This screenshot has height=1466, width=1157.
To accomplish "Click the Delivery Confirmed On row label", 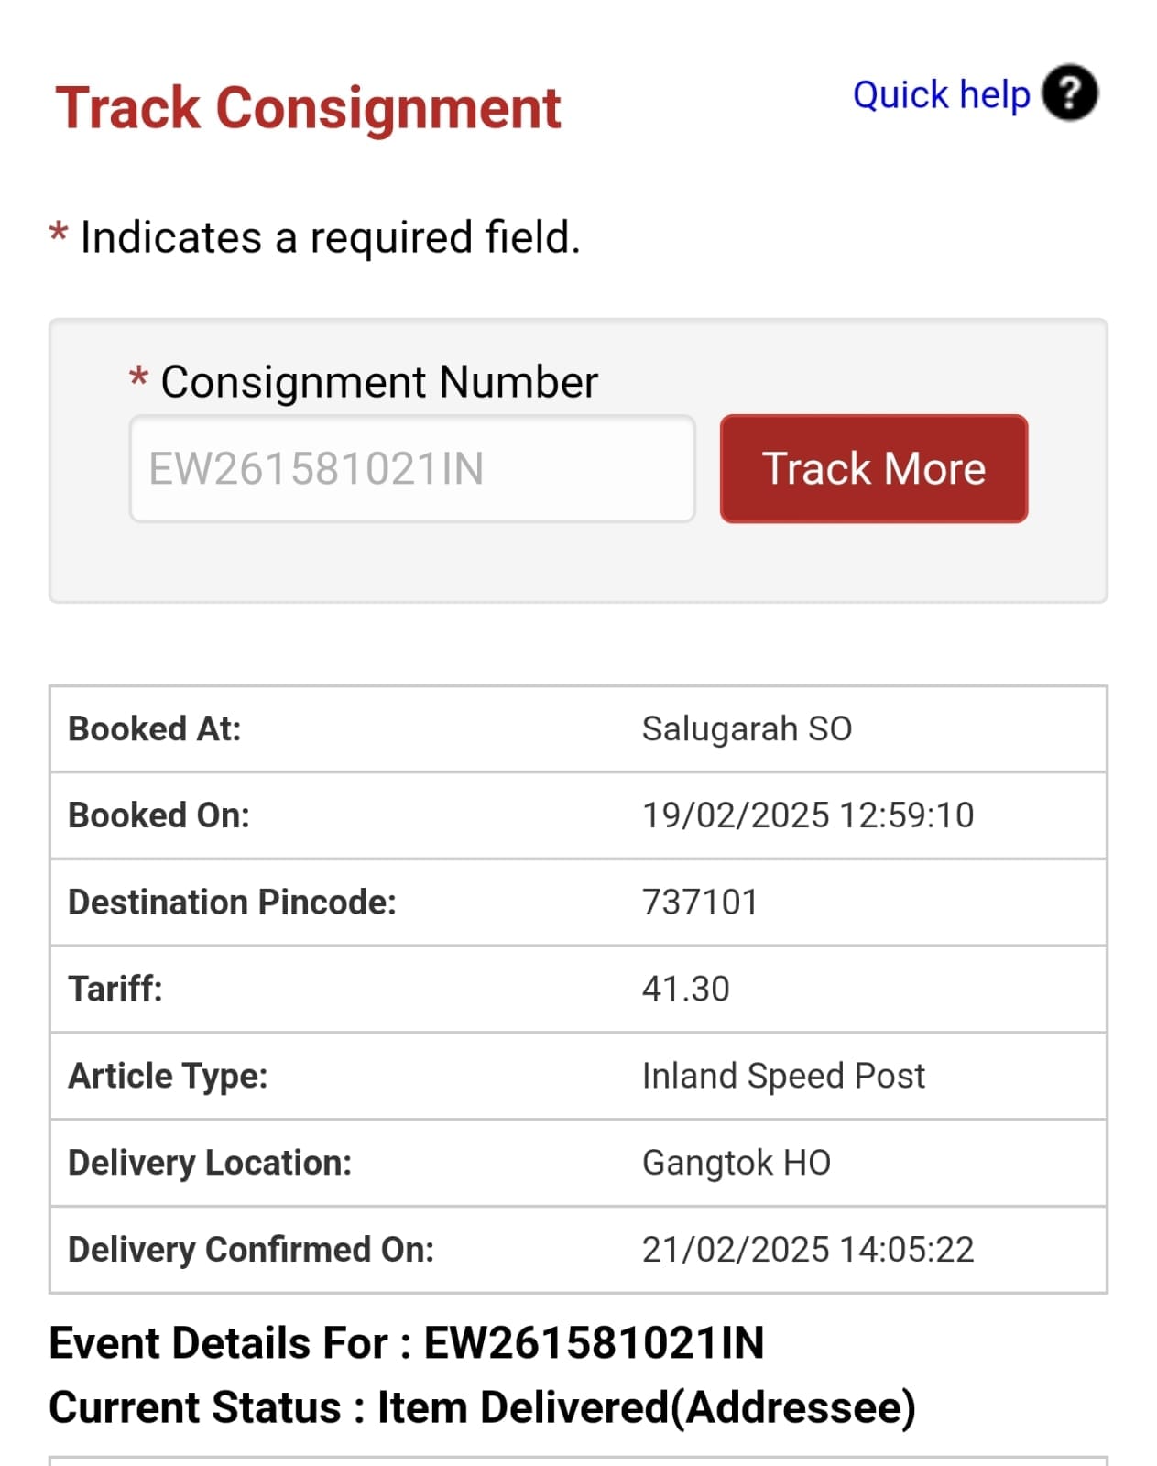I will [251, 1250].
